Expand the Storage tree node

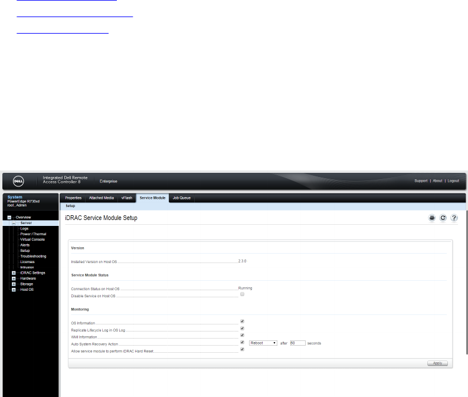(14, 284)
